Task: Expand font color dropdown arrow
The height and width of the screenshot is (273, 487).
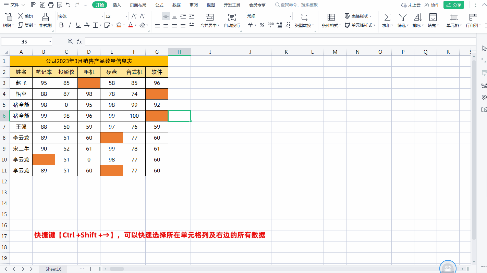Action: [136, 25]
